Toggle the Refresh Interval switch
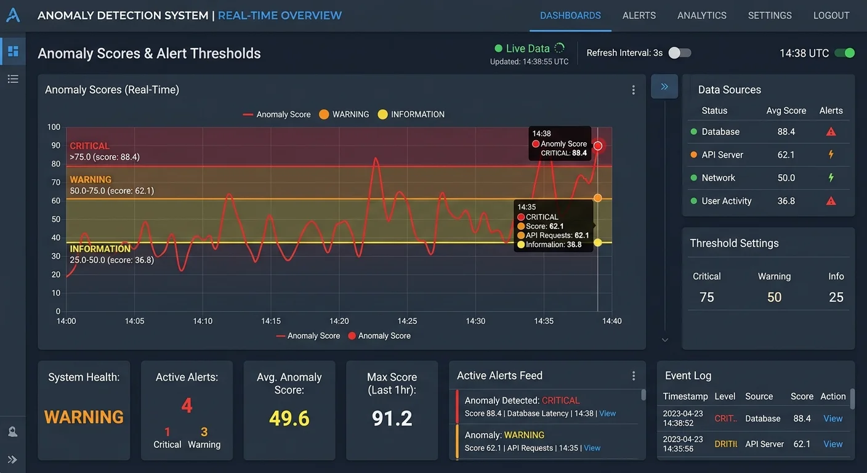 click(x=680, y=53)
